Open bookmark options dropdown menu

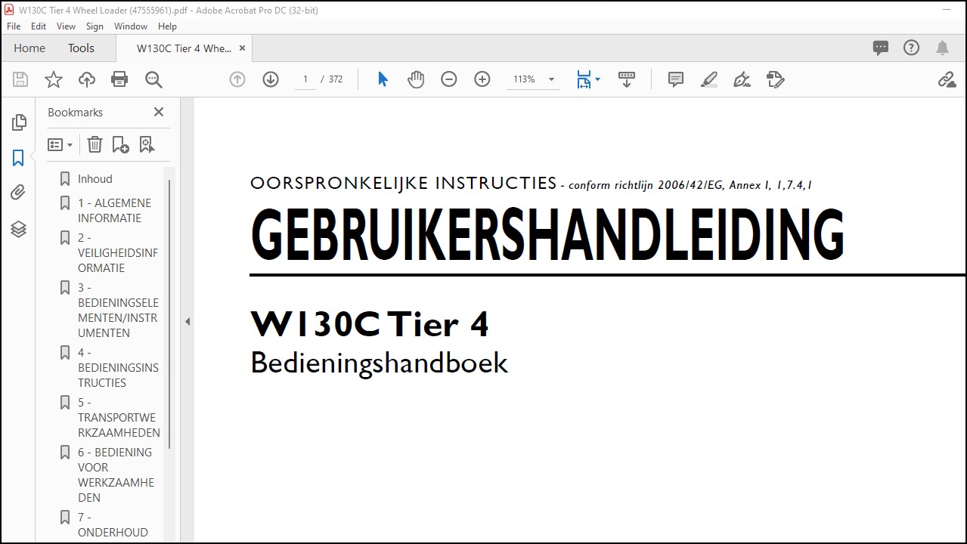pos(60,144)
